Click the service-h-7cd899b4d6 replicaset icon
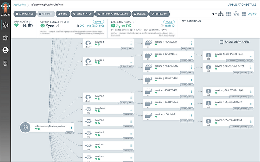This screenshot has height=162, width=260. (148, 103)
